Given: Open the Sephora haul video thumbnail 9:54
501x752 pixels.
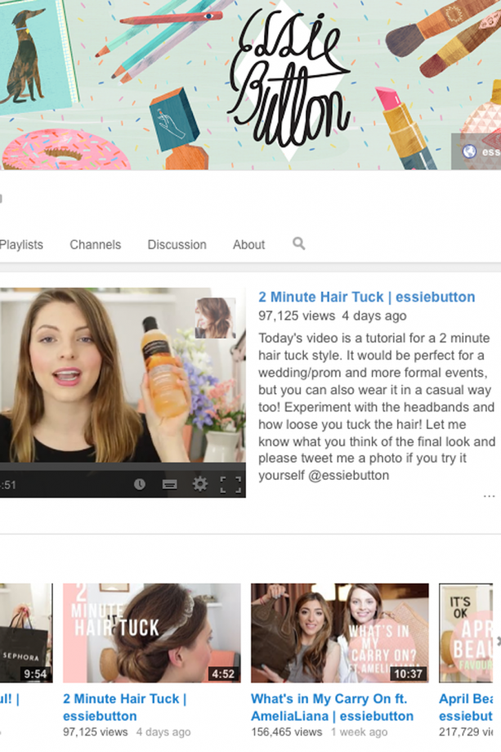Looking at the screenshot, I should pyautogui.click(x=26, y=633).
